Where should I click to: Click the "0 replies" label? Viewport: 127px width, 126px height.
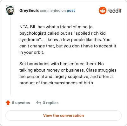(50, 103)
